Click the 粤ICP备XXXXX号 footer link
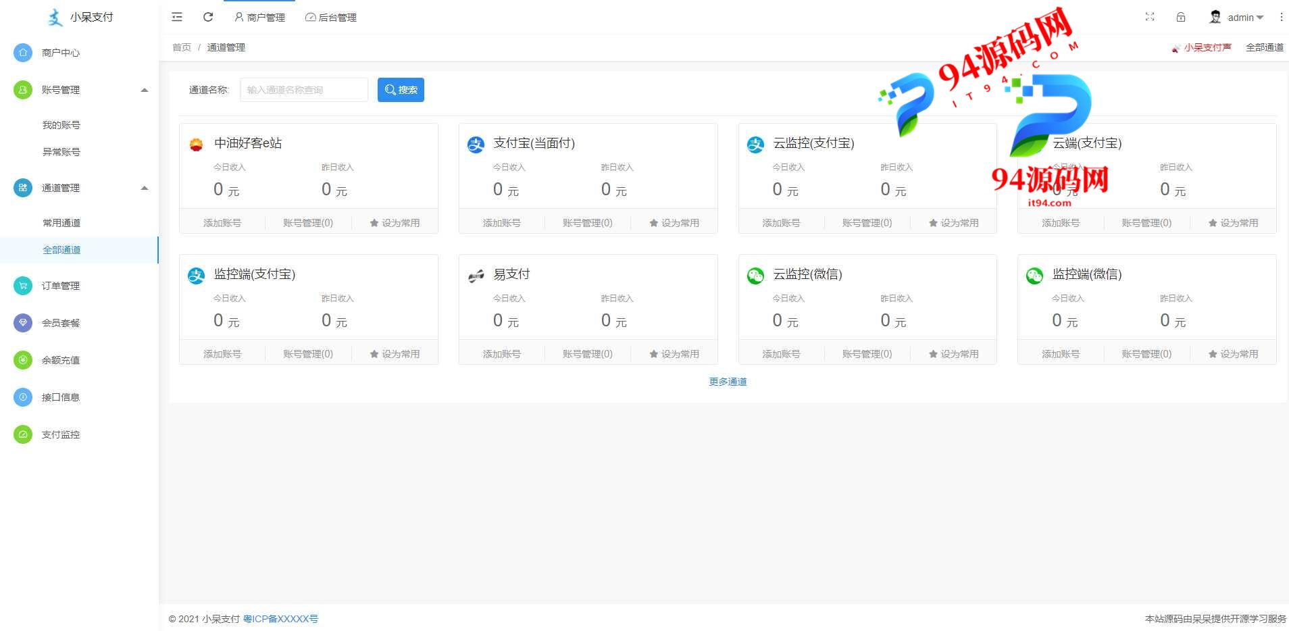This screenshot has height=631, width=1289. [x=280, y=619]
